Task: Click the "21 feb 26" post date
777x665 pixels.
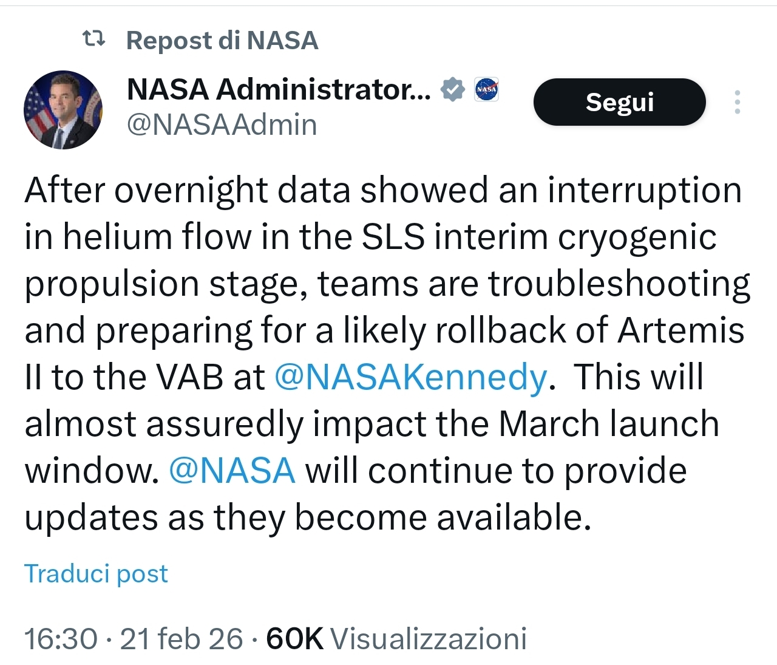Action: [182, 639]
